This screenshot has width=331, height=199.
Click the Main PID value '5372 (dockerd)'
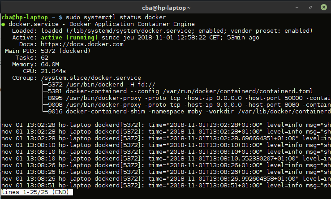click(x=65, y=51)
